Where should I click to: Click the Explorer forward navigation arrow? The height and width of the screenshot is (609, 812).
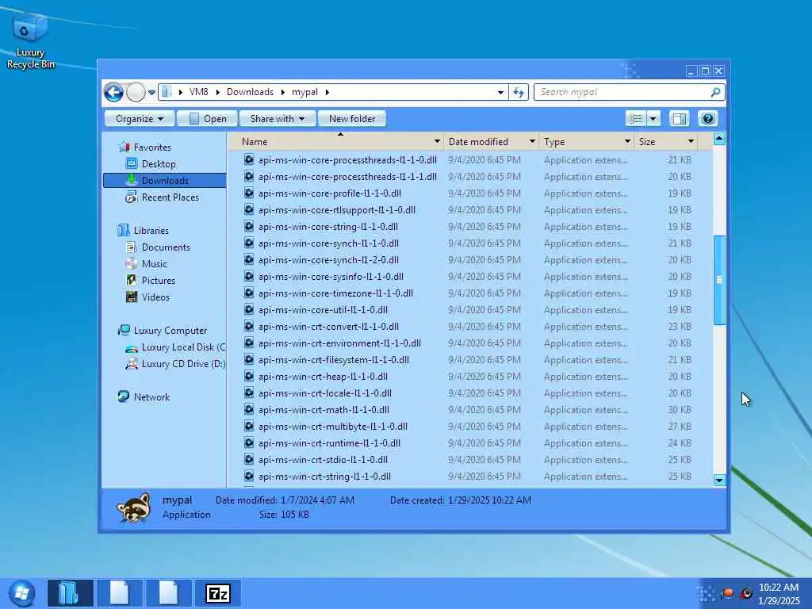click(136, 92)
